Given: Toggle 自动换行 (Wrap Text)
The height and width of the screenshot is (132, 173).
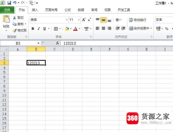Looking at the screenshot, I should [137, 20].
